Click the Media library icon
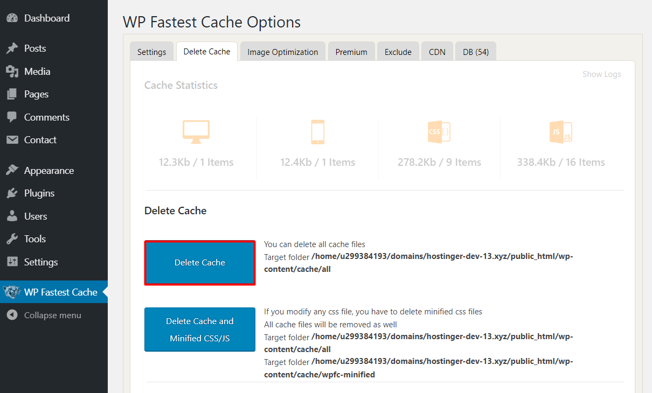 coord(12,71)
